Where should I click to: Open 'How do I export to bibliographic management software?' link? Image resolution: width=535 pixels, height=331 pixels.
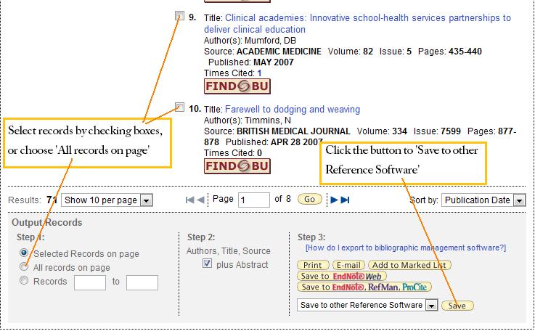[406, 248]
